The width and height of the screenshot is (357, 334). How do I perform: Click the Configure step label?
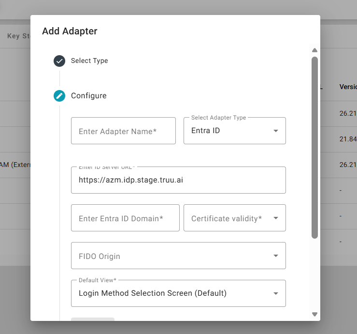(89, 95)
